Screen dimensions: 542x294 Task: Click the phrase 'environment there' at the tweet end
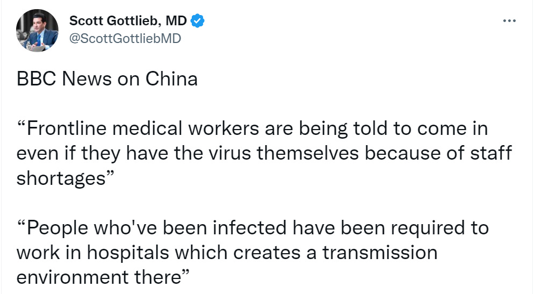[x=99, y=277]
